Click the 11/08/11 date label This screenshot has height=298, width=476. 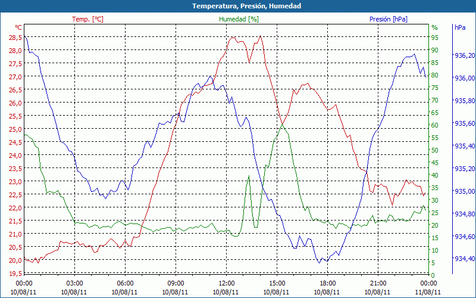pyautogui.click(x=428, y=292)
